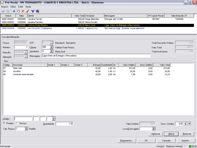Click the Valor Total column header in Itens
Viewport: 197px width, 148px height.
162,65
